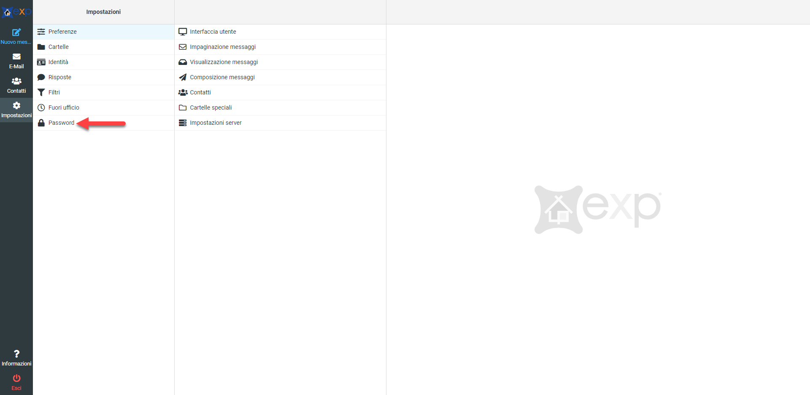Click the Cartelle speciali folder outline icon
810x395 pixels.
tap(183, 107)
